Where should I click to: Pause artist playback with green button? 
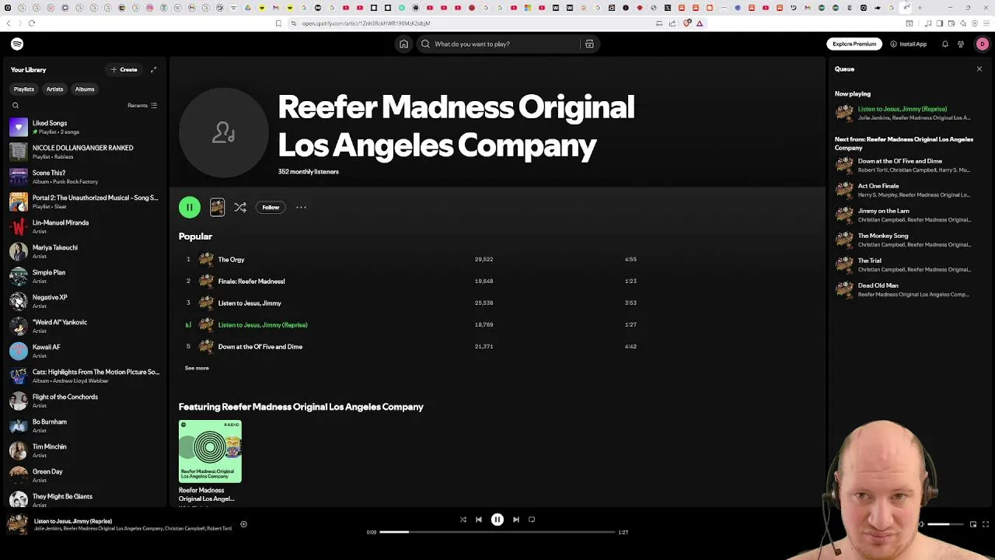[190, 208]
